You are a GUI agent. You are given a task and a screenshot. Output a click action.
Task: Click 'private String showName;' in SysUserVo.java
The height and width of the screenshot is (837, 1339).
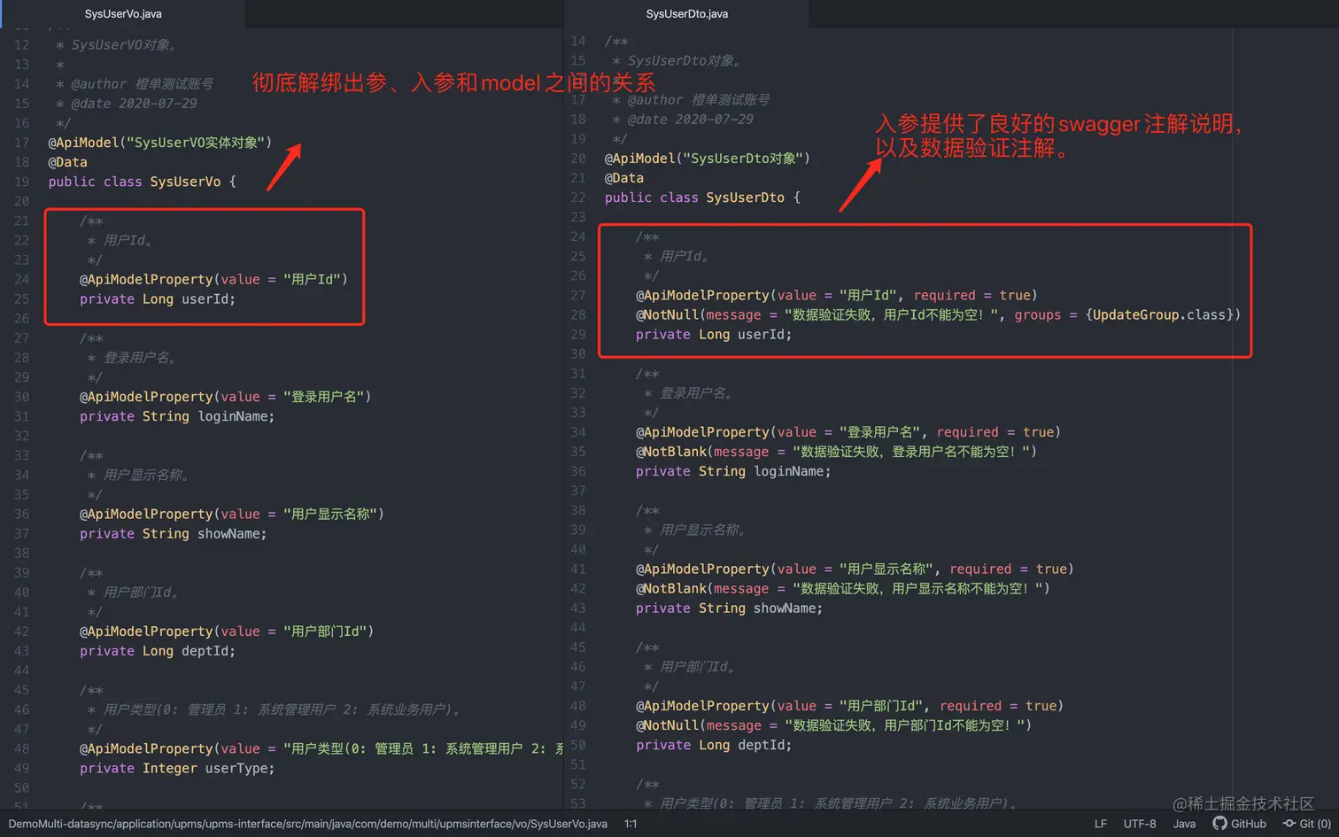pos(174,534)
